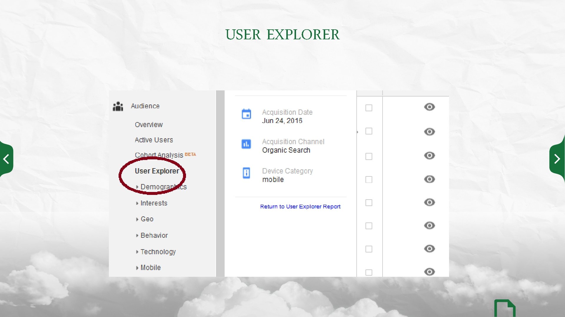
Task: Expand the Behavior section arrow
Action: pos(137,235)
